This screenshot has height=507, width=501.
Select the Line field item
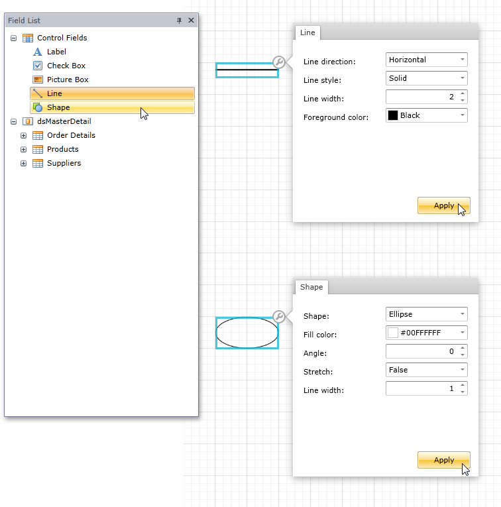112,93
